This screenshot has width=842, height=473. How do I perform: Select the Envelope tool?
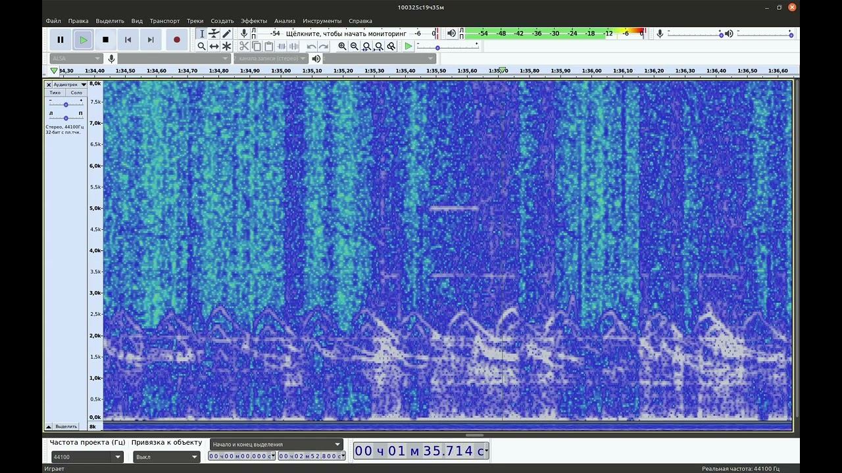tap(214, 34)
